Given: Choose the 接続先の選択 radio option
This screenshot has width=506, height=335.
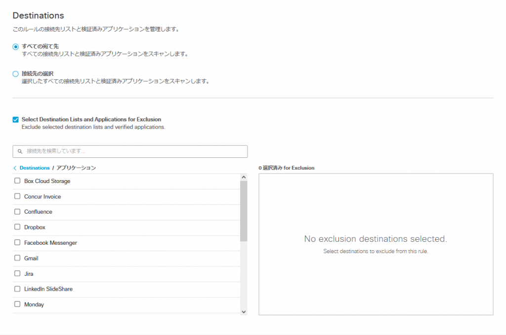Looking at the screenshot, I should 15,74.
